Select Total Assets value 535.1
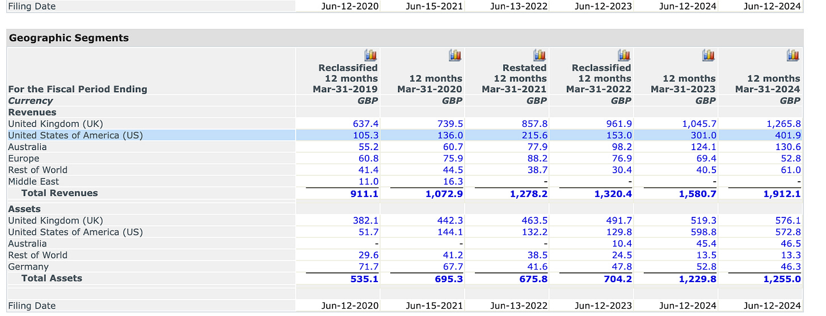This screenshot has width=826, height=316. click(x=364, y=279)
